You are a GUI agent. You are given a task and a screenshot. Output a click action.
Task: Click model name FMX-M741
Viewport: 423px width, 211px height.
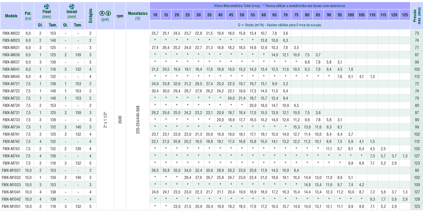pos(11,134)
